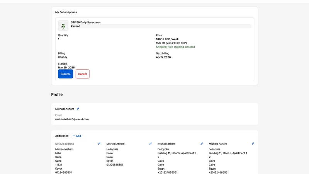This screenshot has width=309, height=174.
Task: Click the My Subscriptions heading
Action: (66, 12)
